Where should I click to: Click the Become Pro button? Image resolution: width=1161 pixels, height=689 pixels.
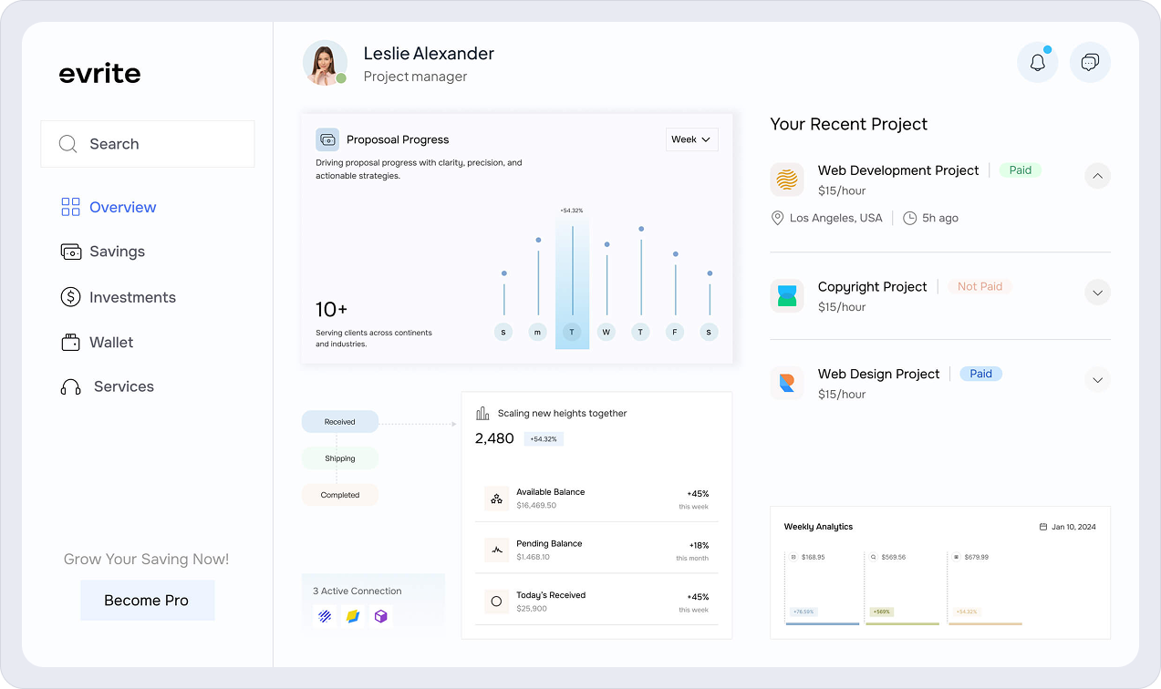click(147, 601)
